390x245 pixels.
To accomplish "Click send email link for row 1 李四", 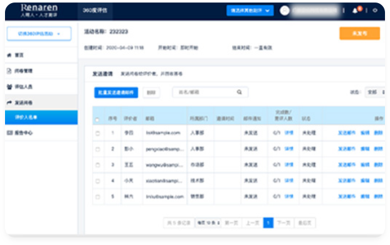I will tap(347, 133).
